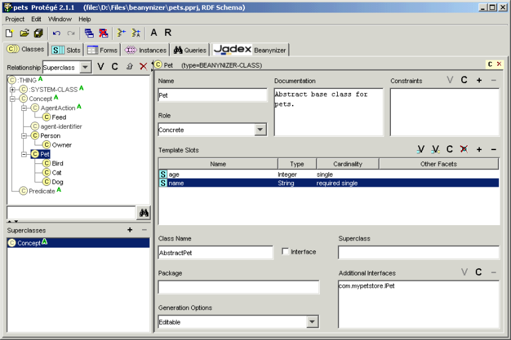Viewport: 511px width, 340px height.
Task: Click the cascade windows toolbar icon
Action: pyautogui.click(x=89, y=33)
